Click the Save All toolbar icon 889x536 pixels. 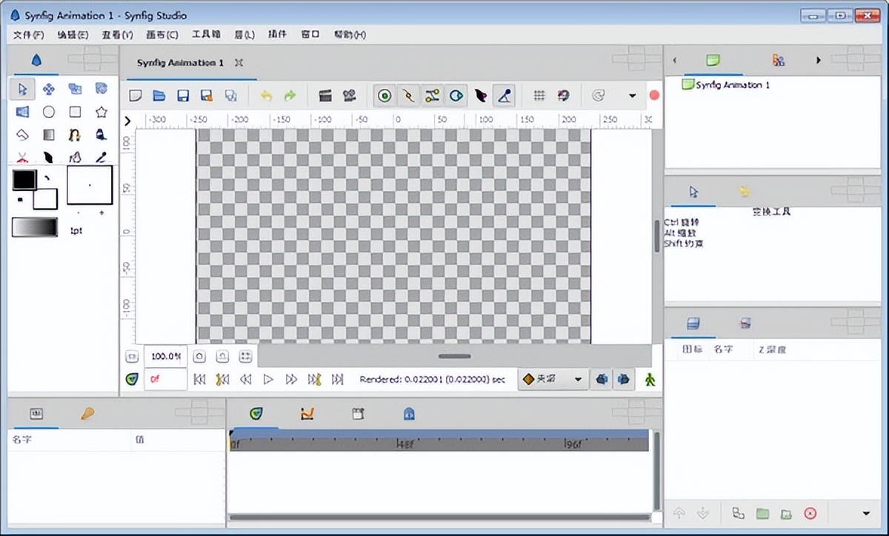pos(231,96)
